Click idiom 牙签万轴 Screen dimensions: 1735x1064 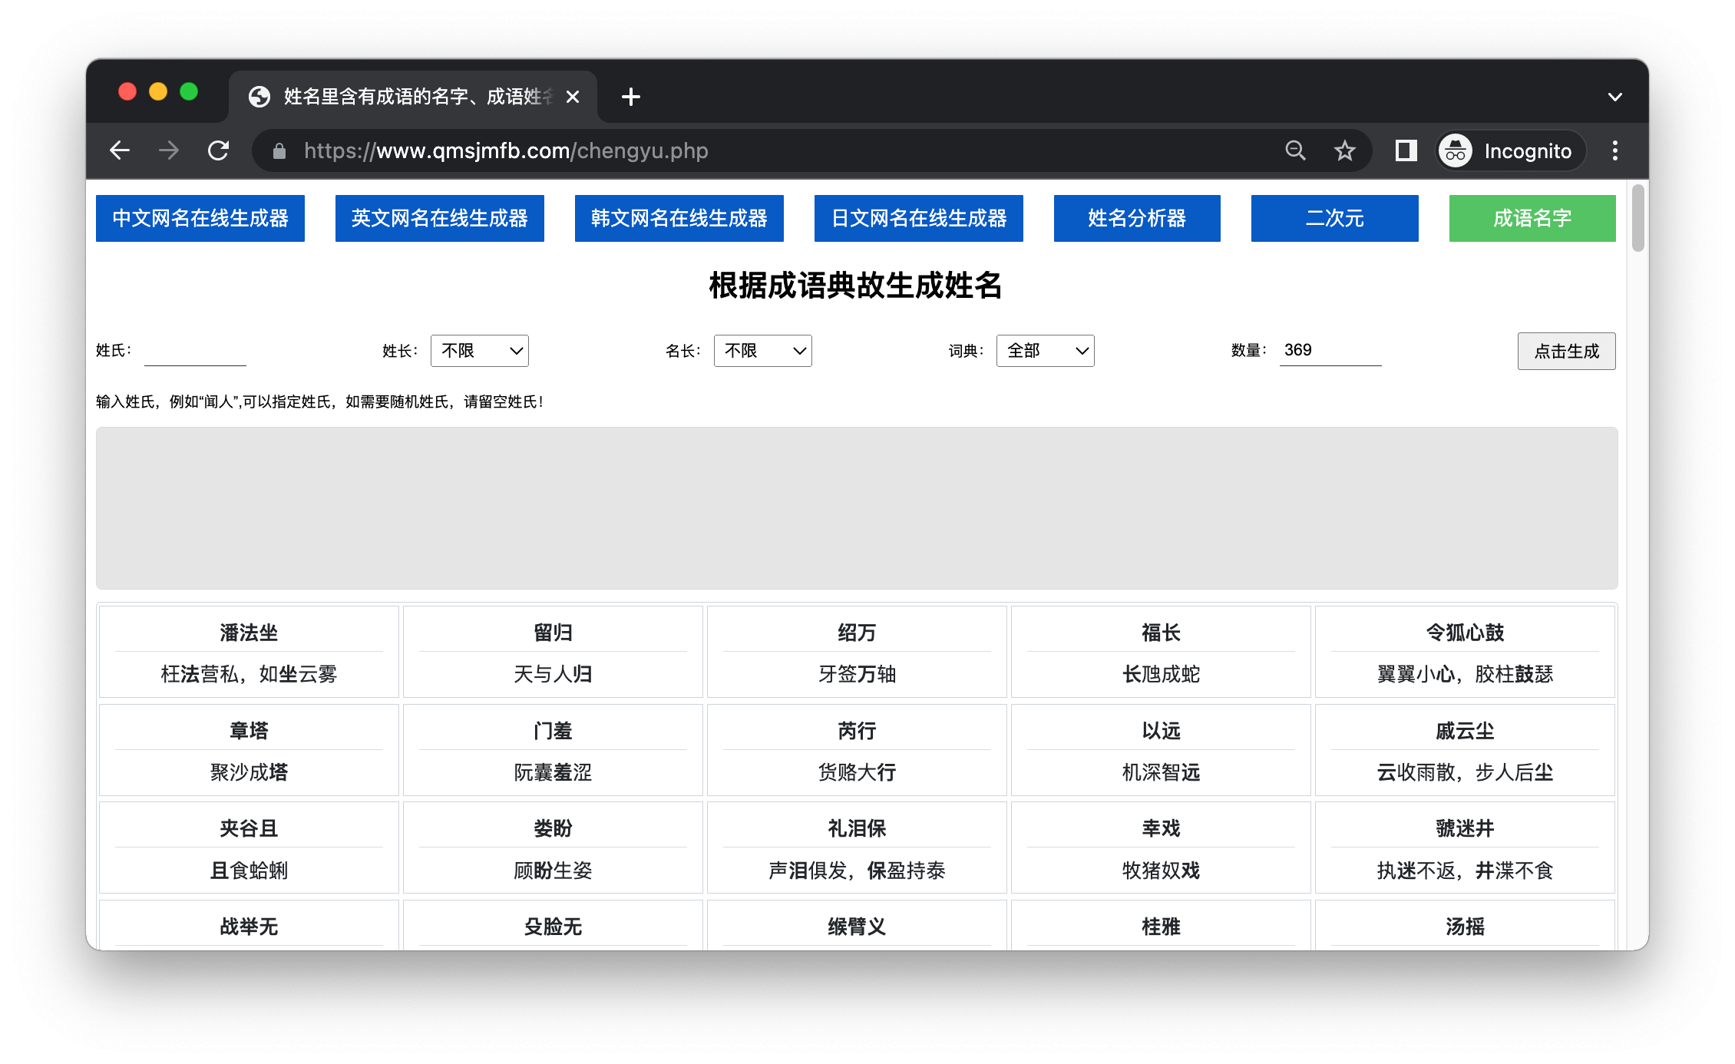[857, 674]
